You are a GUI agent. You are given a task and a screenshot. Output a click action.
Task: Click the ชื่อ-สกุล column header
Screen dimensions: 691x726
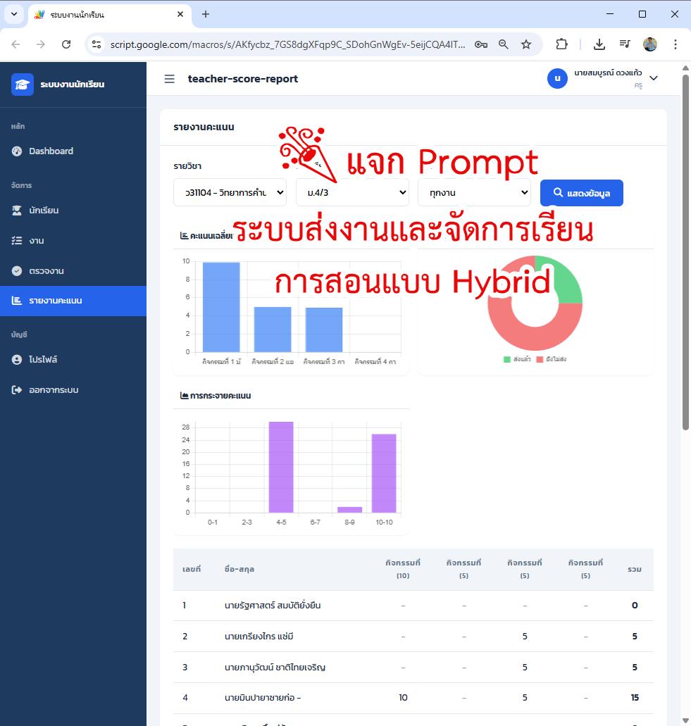239,569
